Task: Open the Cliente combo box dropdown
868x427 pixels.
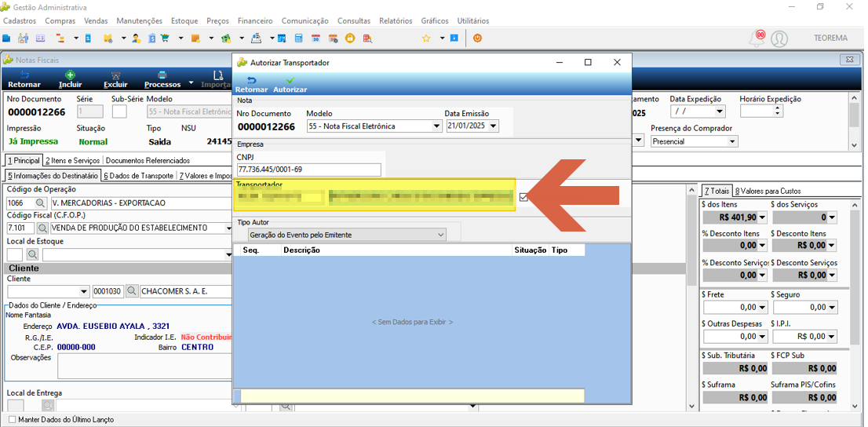Action: [x=84, y=291]
